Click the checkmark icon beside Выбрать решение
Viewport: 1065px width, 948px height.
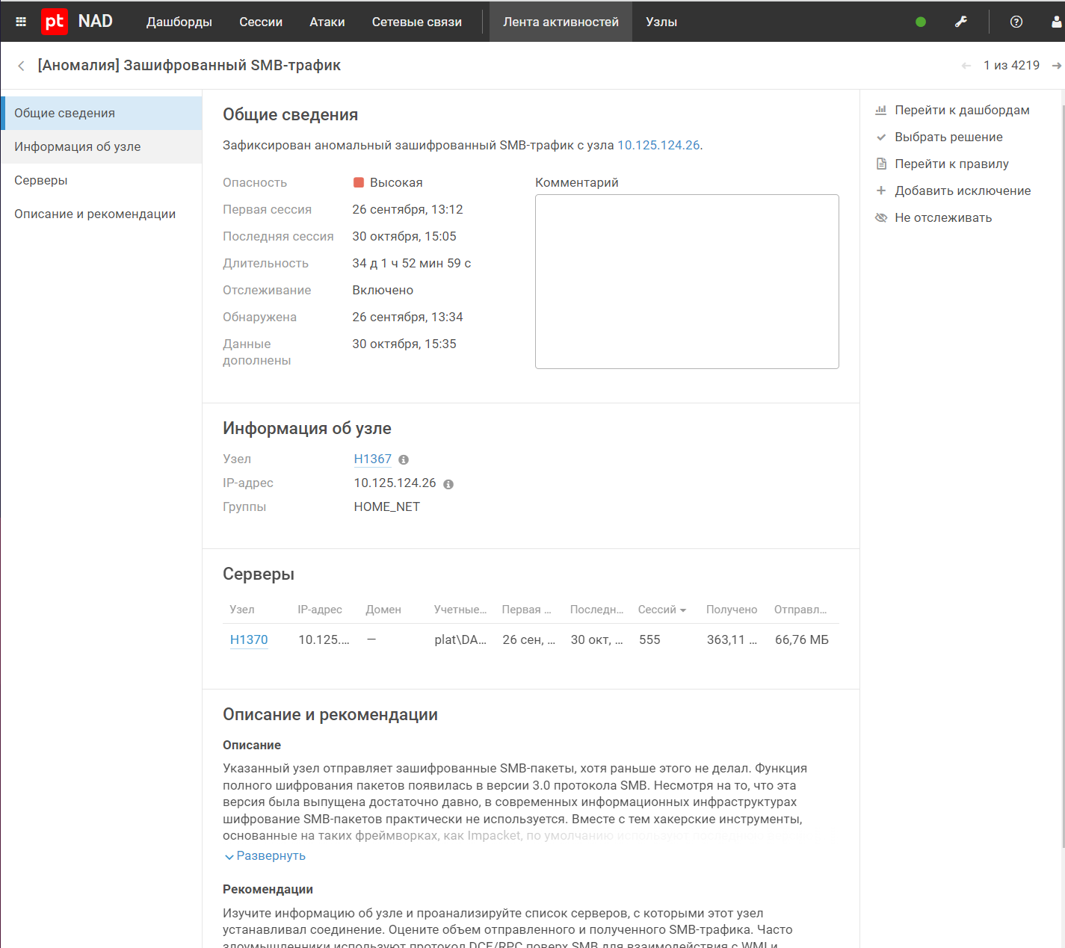pos(881,137)
